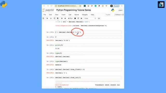Bookmark page with star icon
The width and height of the screenshot is (166, 93).
[x=80, y=6]
